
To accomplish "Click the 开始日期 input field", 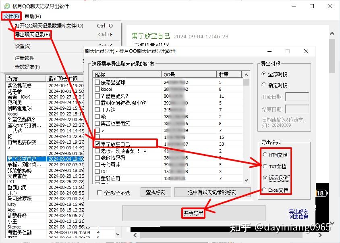I will [297, 97].
